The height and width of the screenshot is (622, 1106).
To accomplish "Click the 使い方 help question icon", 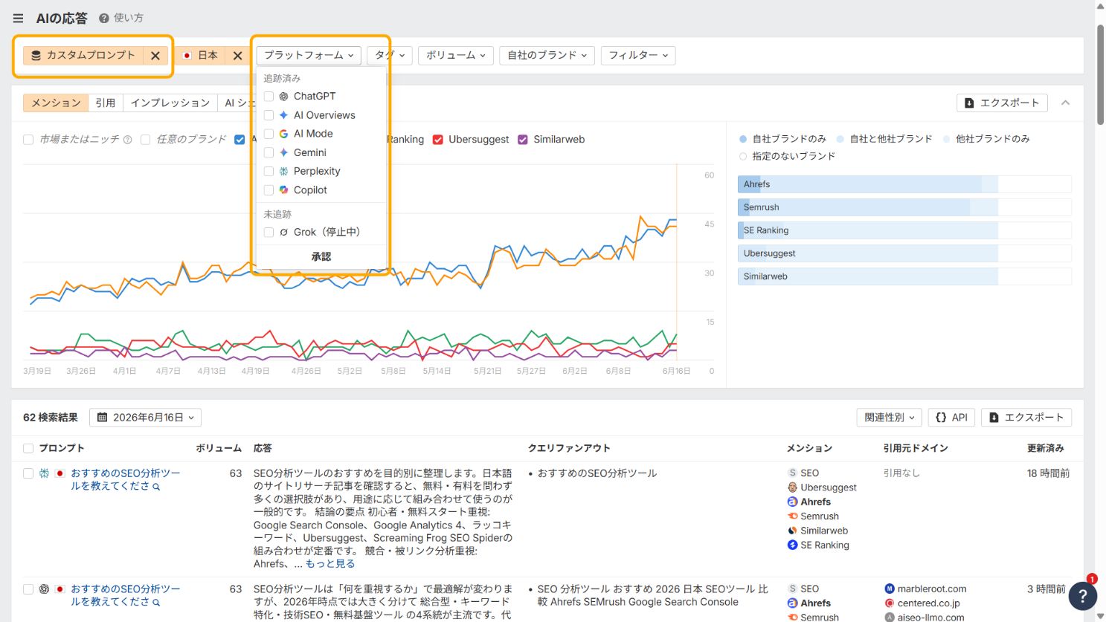I will coord(104,18).
